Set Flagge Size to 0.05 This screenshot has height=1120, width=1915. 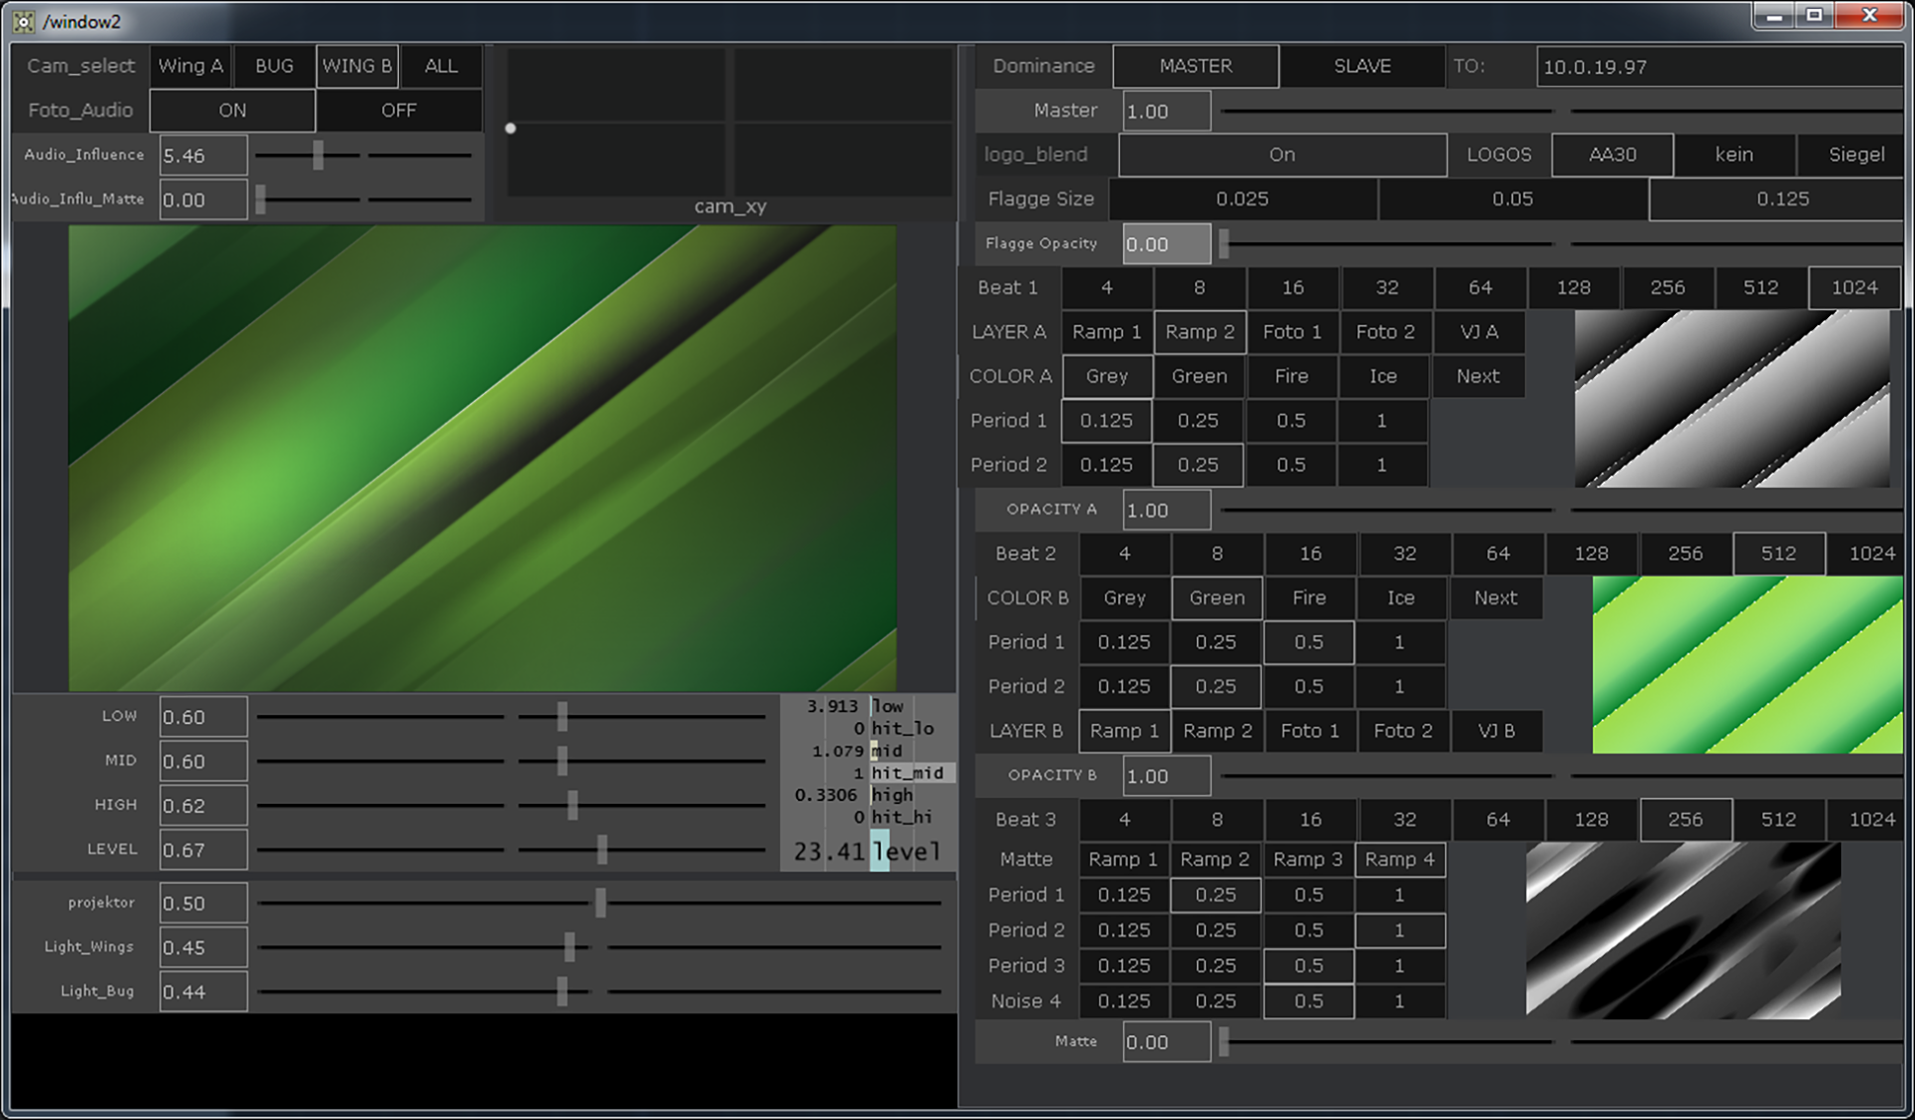1513,199
